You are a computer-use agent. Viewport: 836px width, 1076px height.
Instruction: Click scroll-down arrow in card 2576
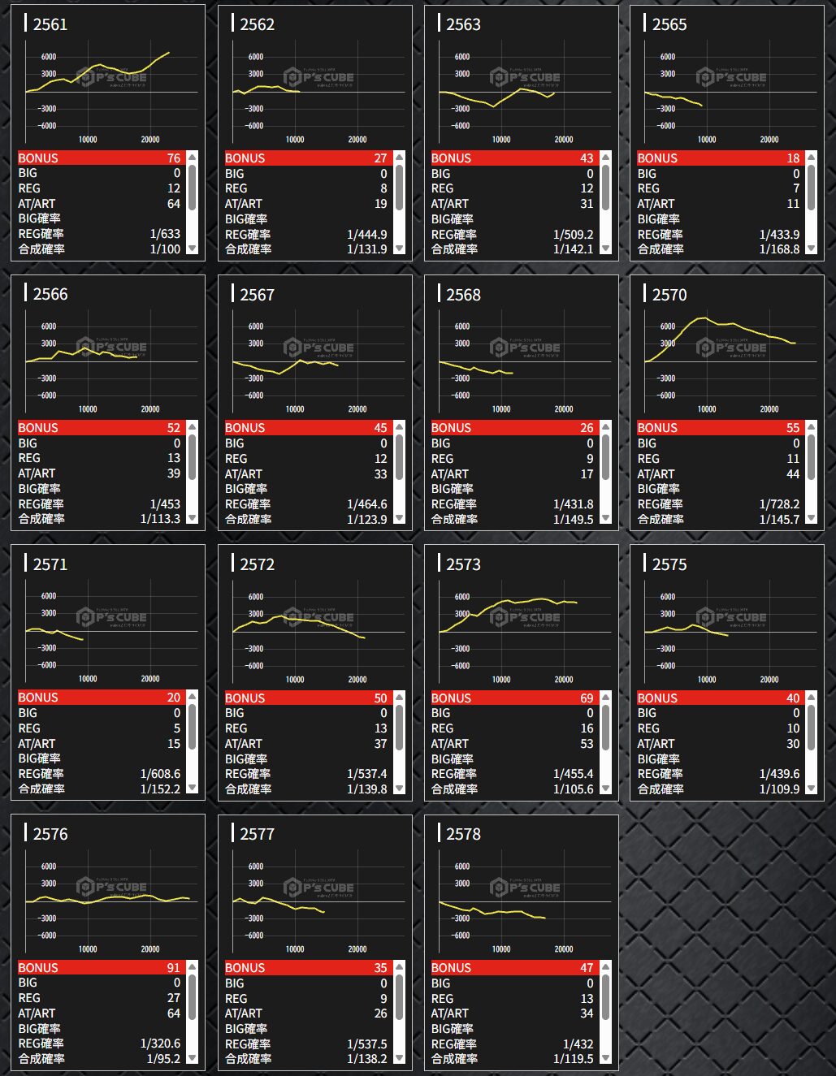[192, 1057]
